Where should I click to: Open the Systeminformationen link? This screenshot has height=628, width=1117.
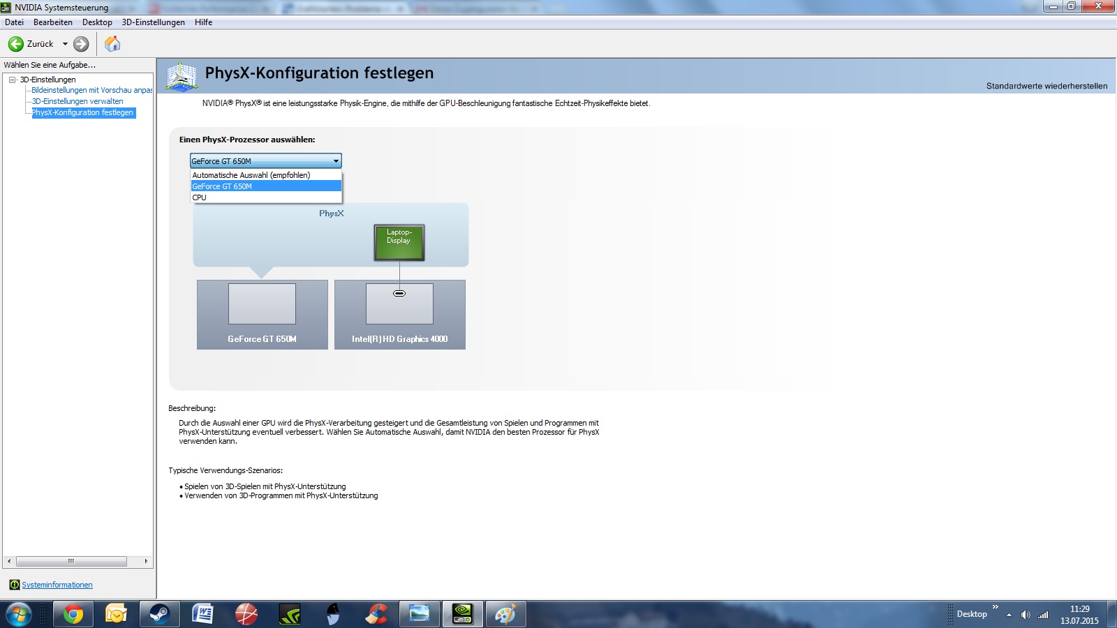[x=57, y=585]
